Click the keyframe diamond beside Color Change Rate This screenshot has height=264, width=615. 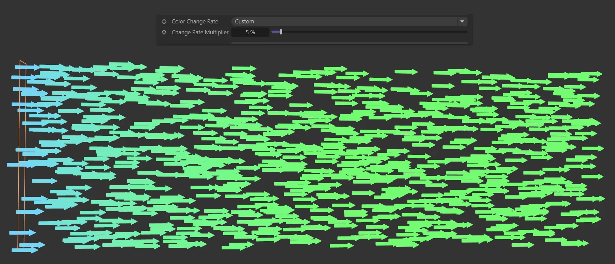click(x=164, y=21)
